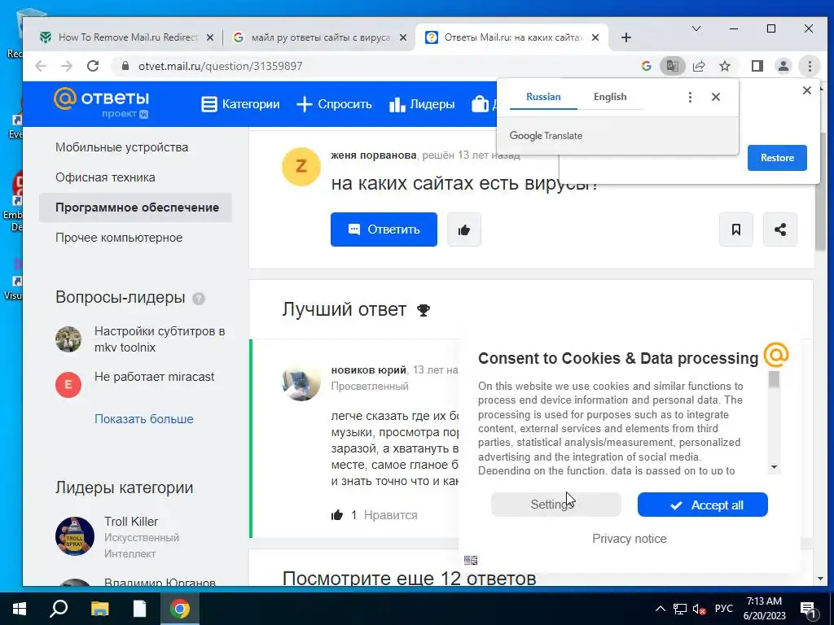The height and width of the screenshot is (625, 834).
Task: Click Accept all cookies button
Action: click(x=703, y=505)
